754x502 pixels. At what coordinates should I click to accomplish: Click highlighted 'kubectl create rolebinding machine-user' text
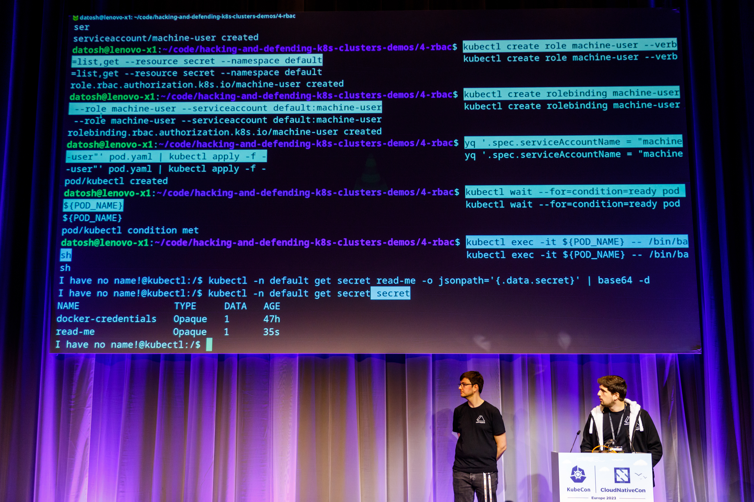[571, 93]
